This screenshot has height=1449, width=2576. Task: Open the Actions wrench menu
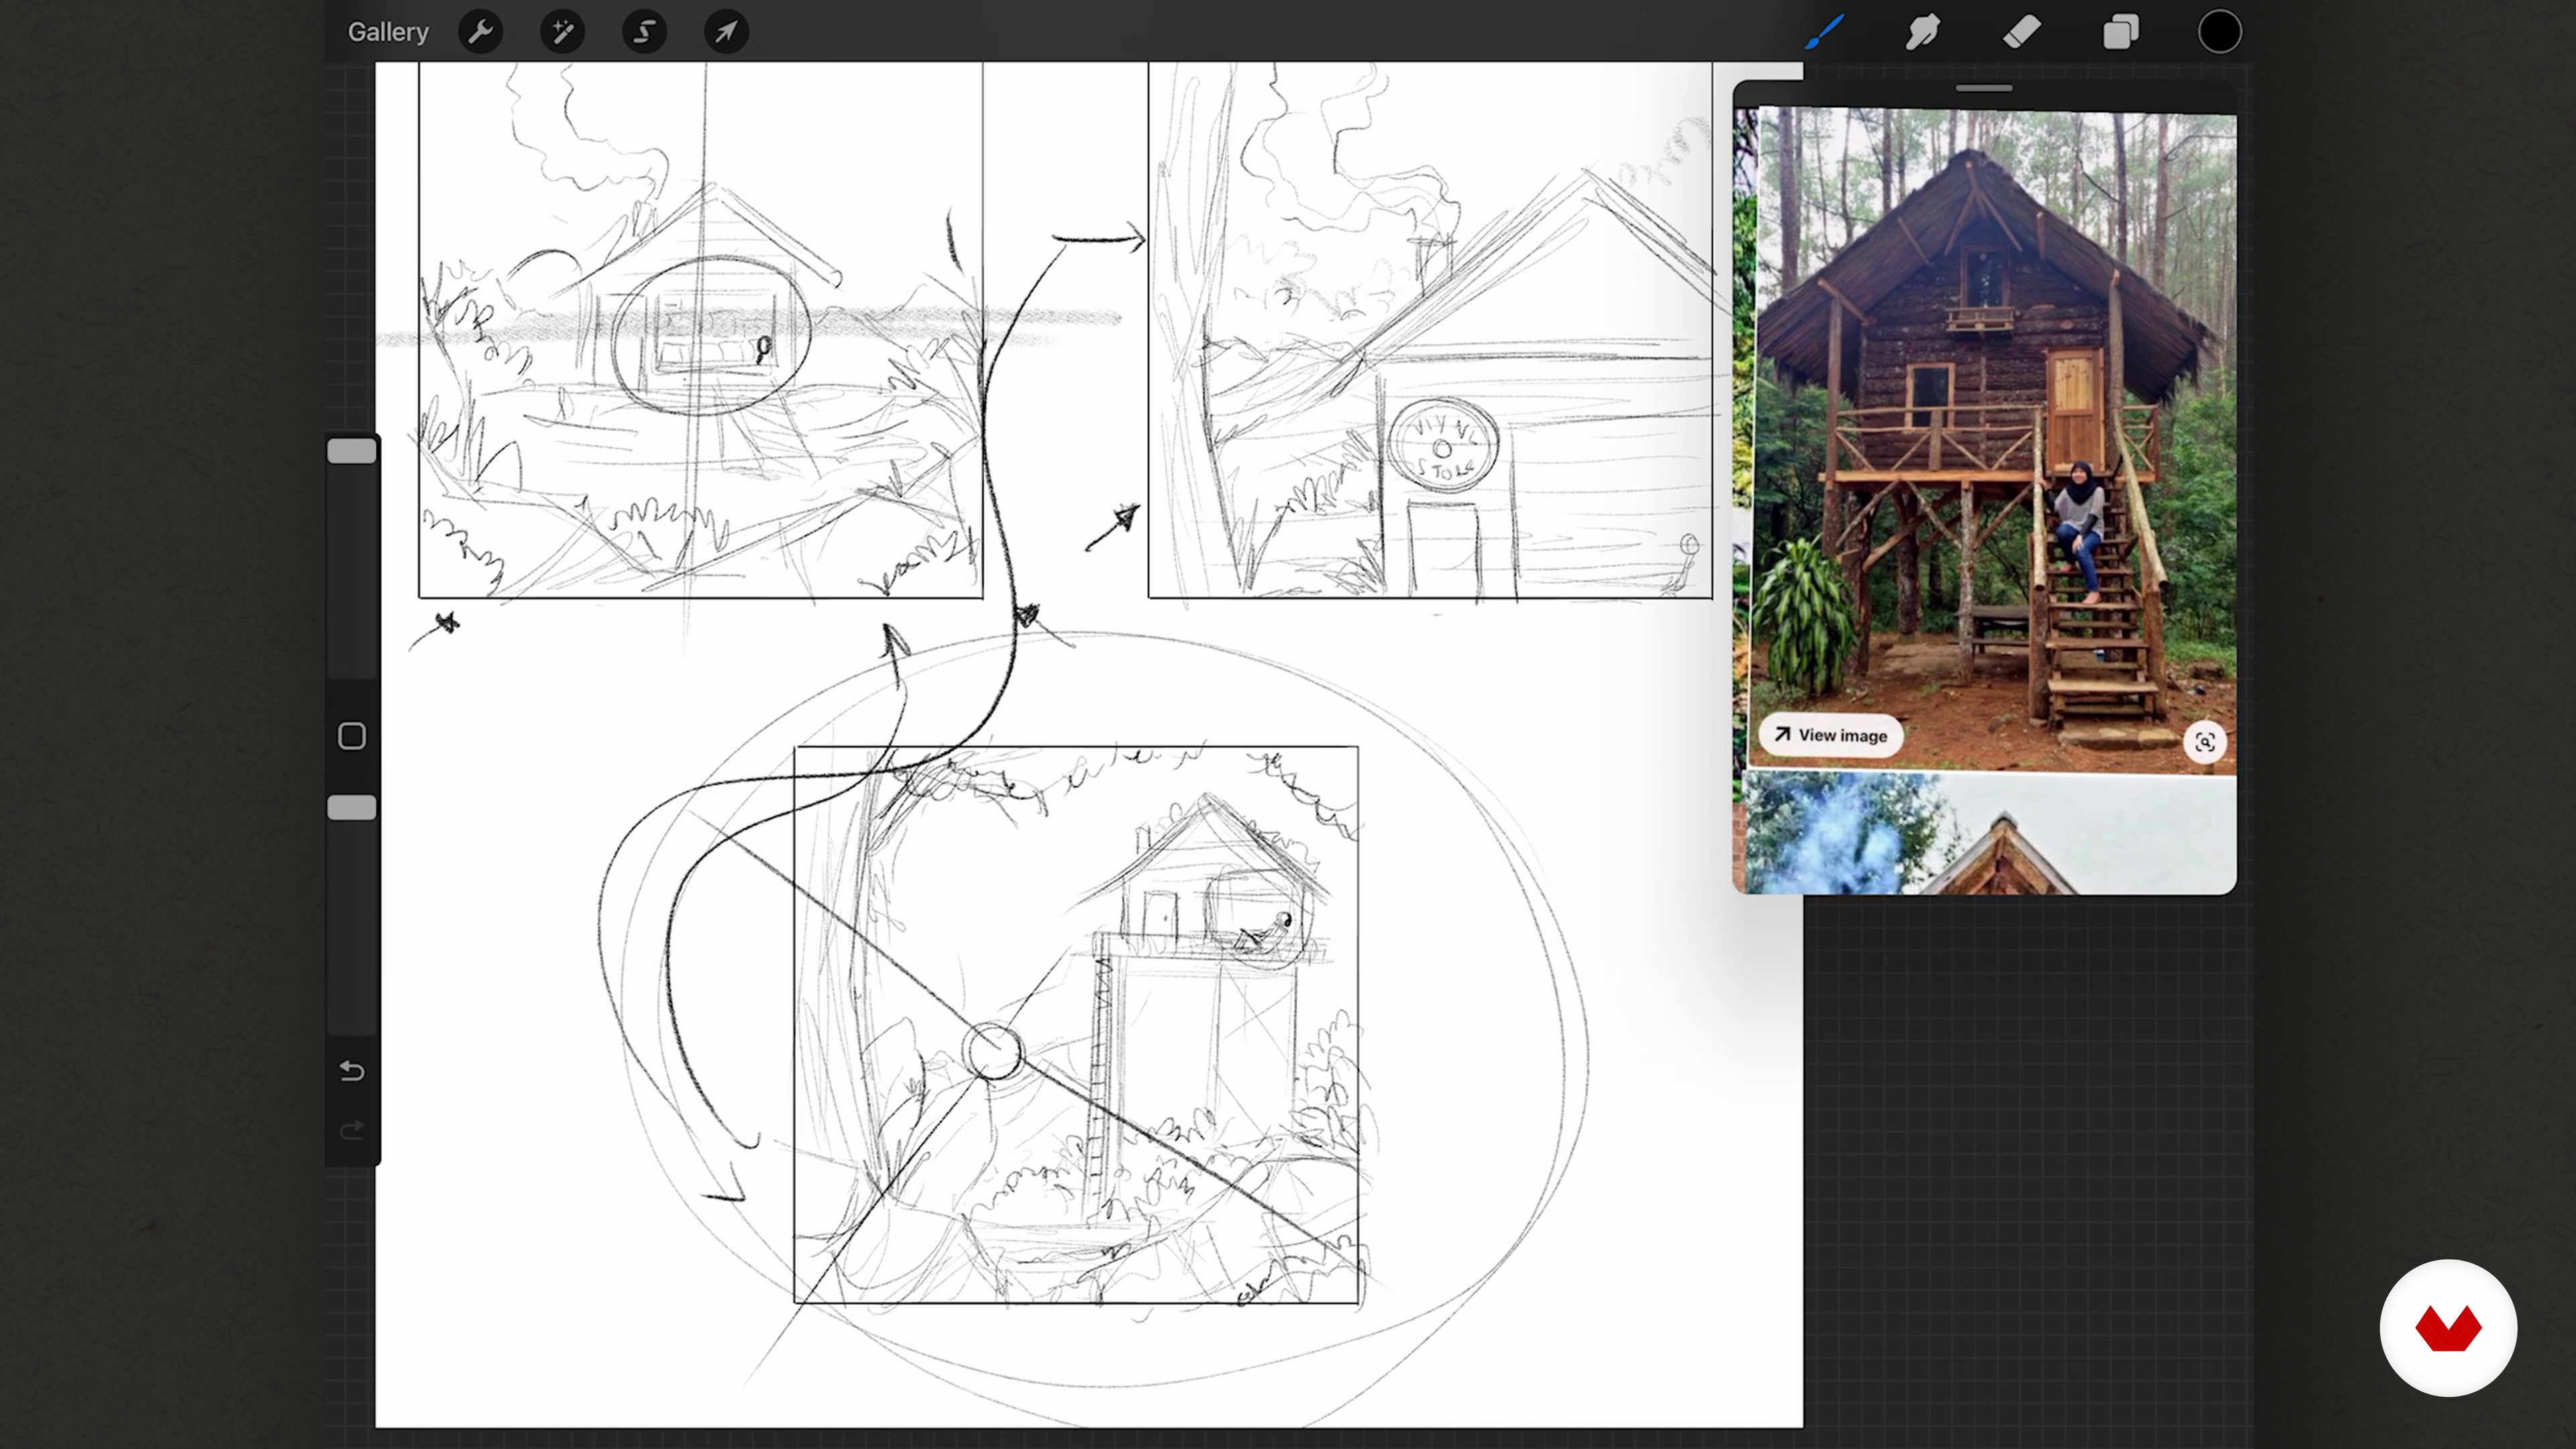[x=481, y=32]
